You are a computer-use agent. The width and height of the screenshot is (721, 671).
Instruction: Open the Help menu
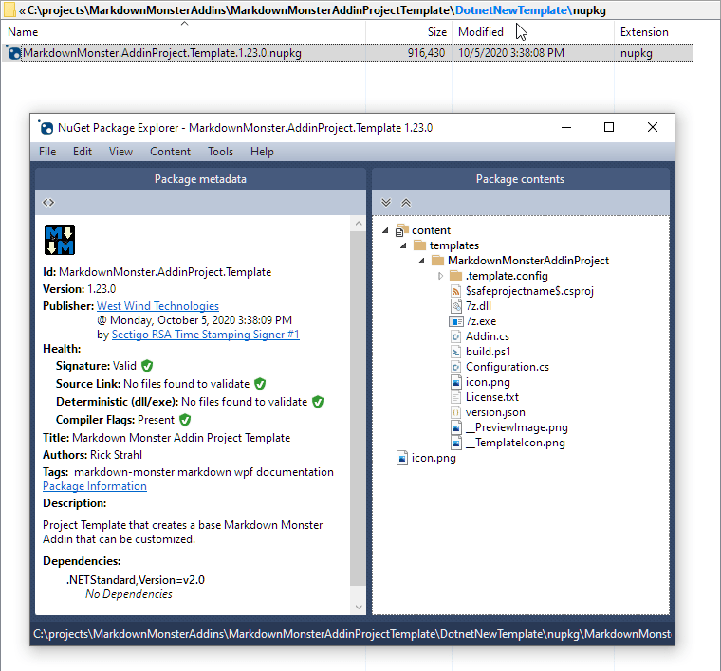click(x=262, y=152)
